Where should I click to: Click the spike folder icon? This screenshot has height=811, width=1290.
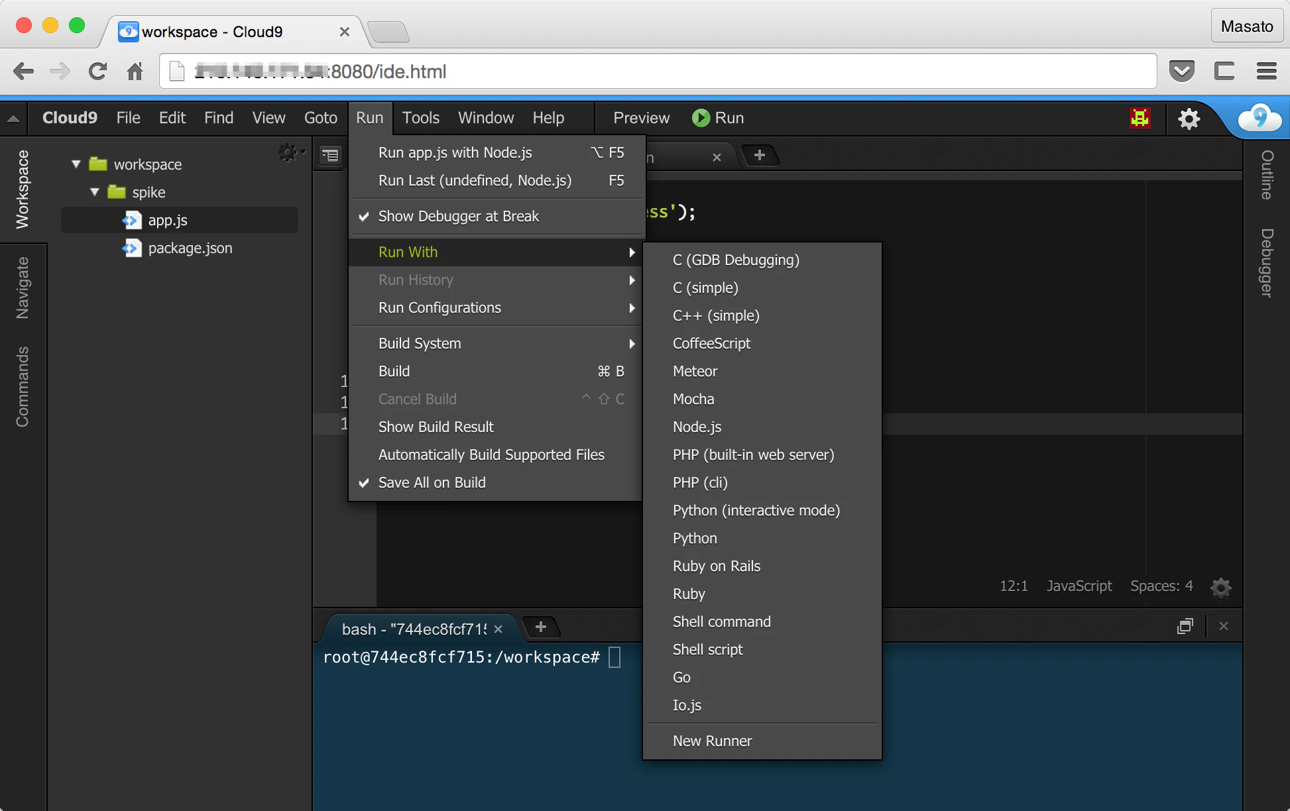coord(117,191)
